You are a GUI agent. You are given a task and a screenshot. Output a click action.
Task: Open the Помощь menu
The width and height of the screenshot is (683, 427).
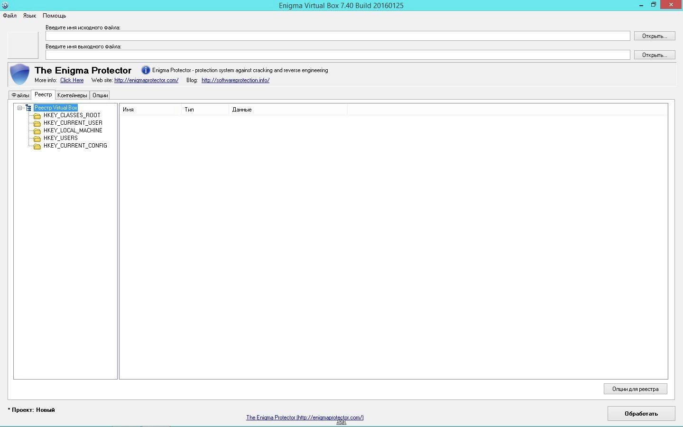[x=54, y=16]
